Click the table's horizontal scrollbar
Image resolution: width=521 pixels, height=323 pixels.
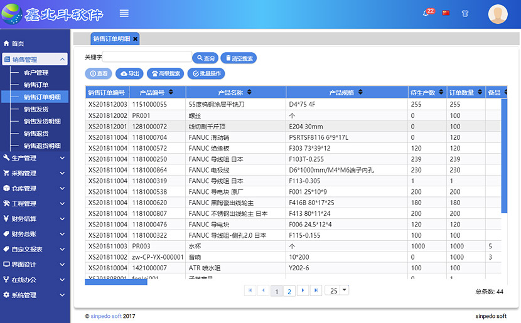[x=116, y=282]
